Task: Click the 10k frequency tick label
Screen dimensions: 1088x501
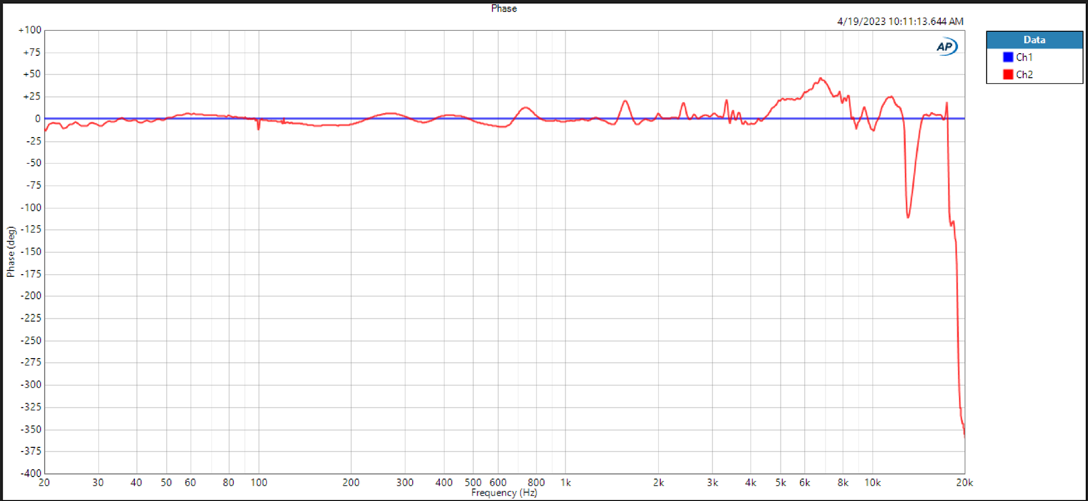Action: pyautogui.click(x=872, y=482)
